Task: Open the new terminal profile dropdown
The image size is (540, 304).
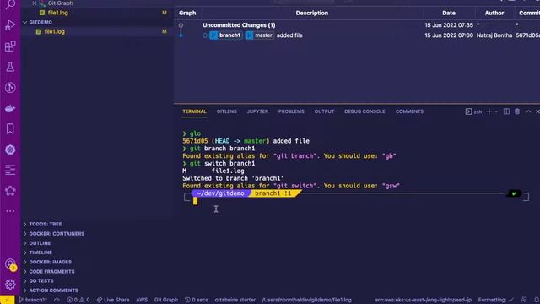Action: coord(496,111)
